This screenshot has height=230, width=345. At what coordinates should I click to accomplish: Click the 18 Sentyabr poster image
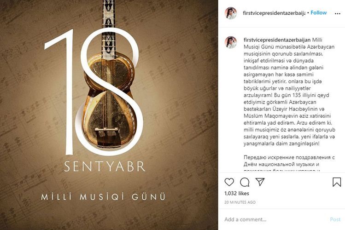click(109, 115)
